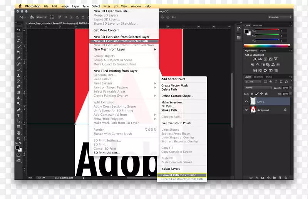Open the Filter menu
The image size is (308, 199).
[107, 6]
